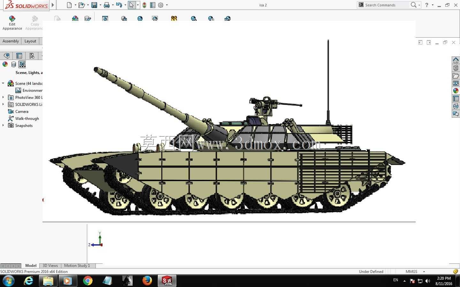This screenshot has width=460, height=287.
Task: Click the search magnifier button
Action: click(x=414, y=5)
